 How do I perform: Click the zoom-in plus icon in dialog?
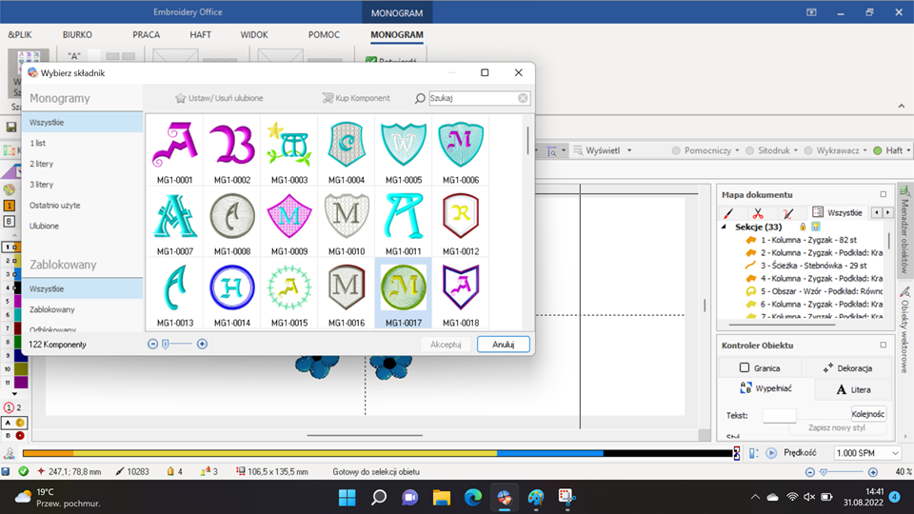pos(202,344)
